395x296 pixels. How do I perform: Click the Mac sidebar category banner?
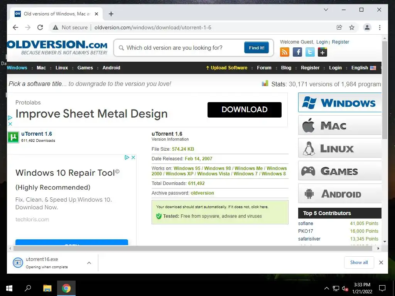click(339, 125)
